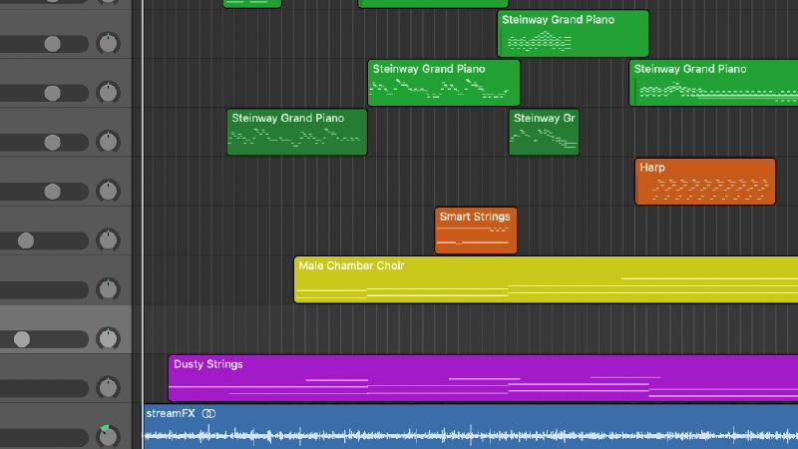
Task: Click the Harp track's pan knob
Action: tap(108, 191)
